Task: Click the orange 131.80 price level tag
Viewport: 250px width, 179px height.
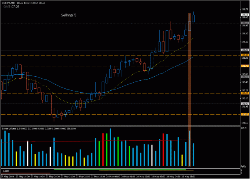Action: [244, 114]
